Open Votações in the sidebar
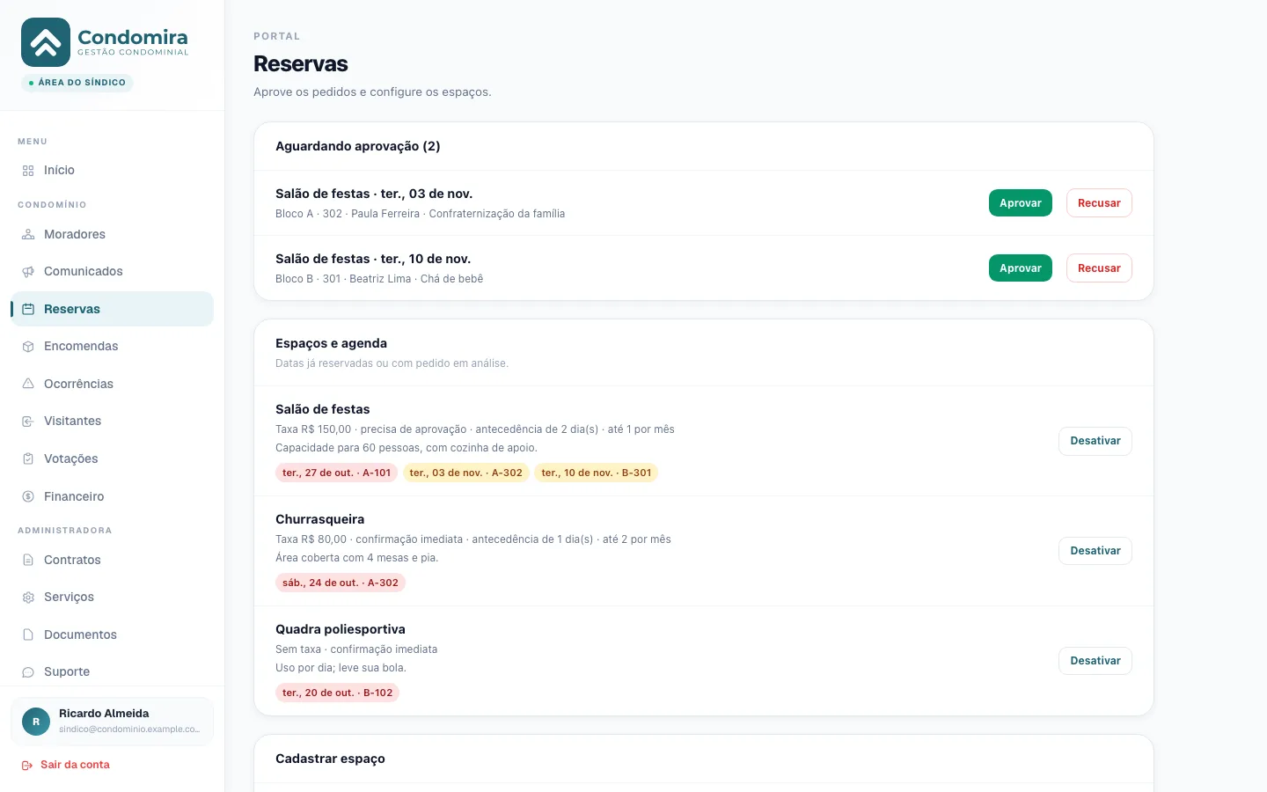Image resolution: width=1267 pixels, height=792 pixels. [112, 459]
